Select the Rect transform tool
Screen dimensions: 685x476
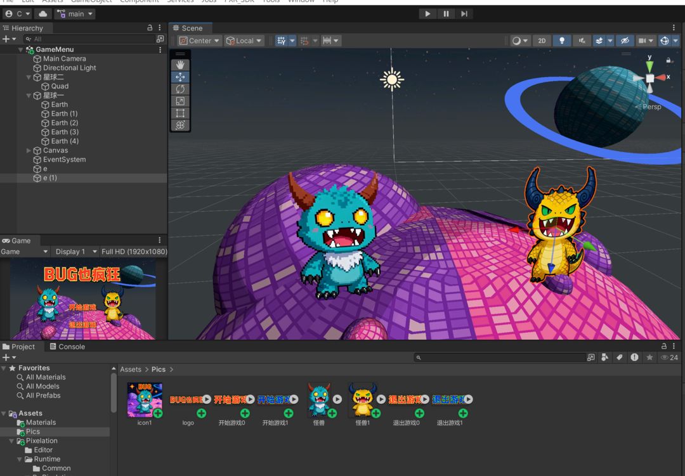point(180,113)
